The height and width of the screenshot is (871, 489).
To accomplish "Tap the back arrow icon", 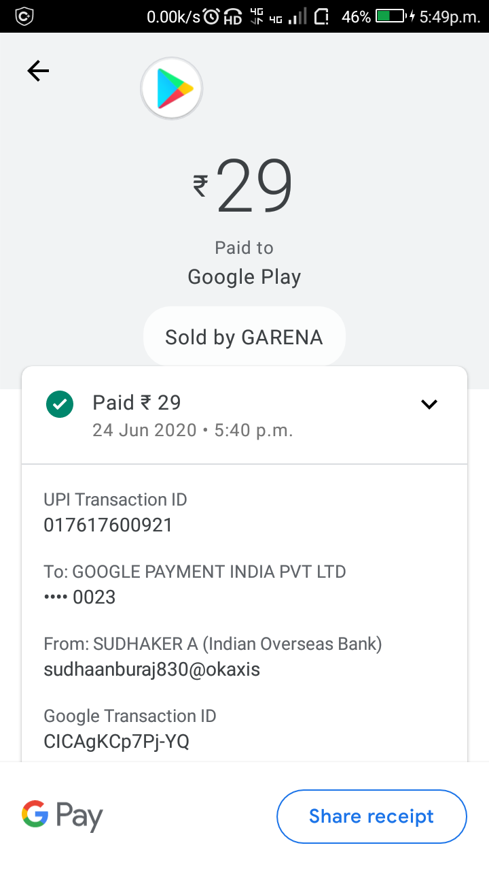I will coord(38,71).
